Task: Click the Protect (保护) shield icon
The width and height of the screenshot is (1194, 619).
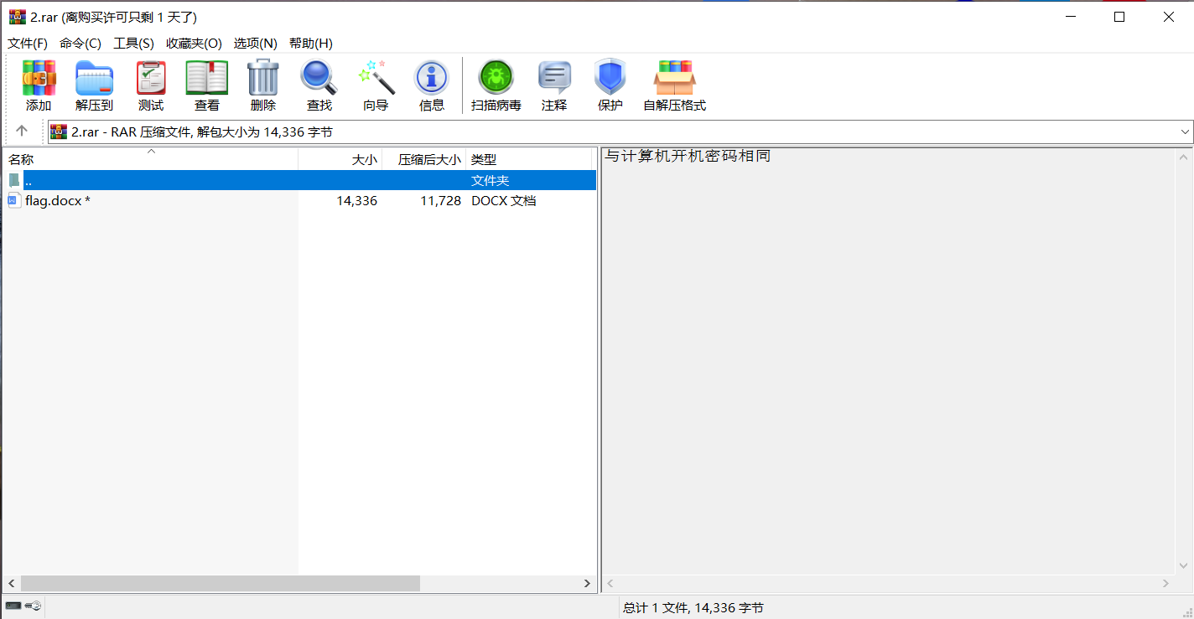Action: pos(610,78)
